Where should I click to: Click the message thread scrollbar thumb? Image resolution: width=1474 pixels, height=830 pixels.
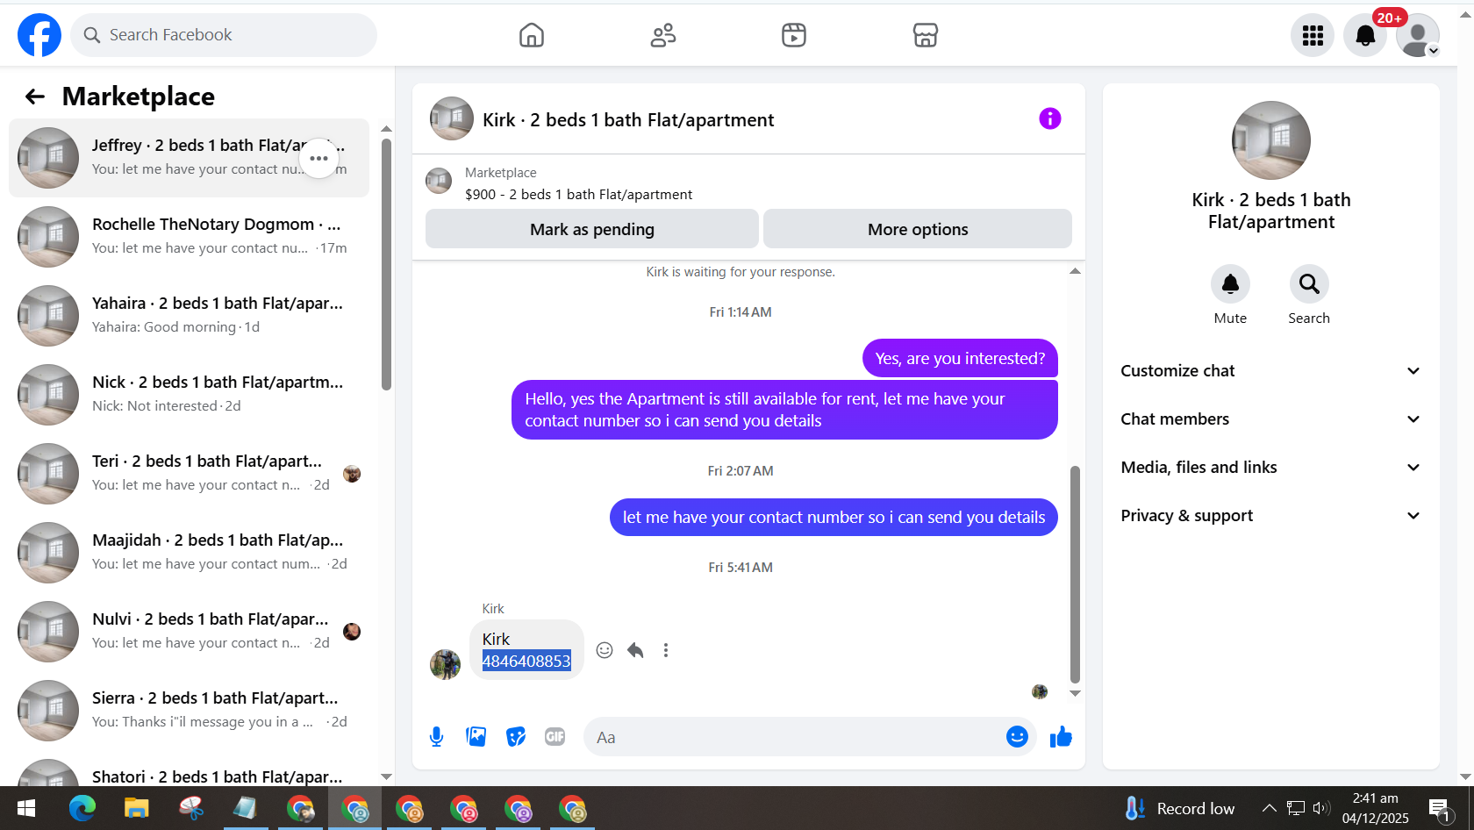click(1075, 574)
